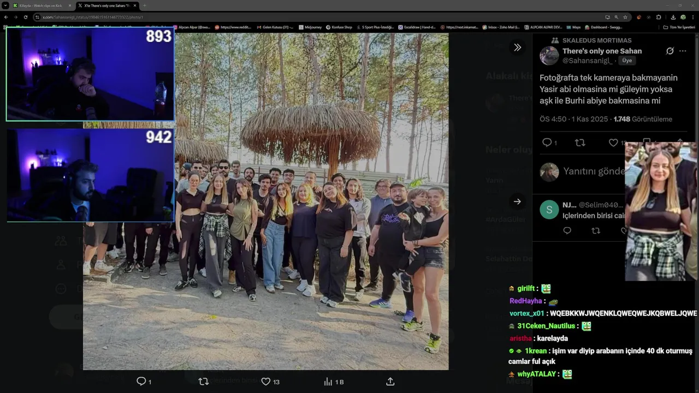Screen dimensions: 699x393
Task: Open the Dashboard - Swagg bookmark
Action: point(603,27)
